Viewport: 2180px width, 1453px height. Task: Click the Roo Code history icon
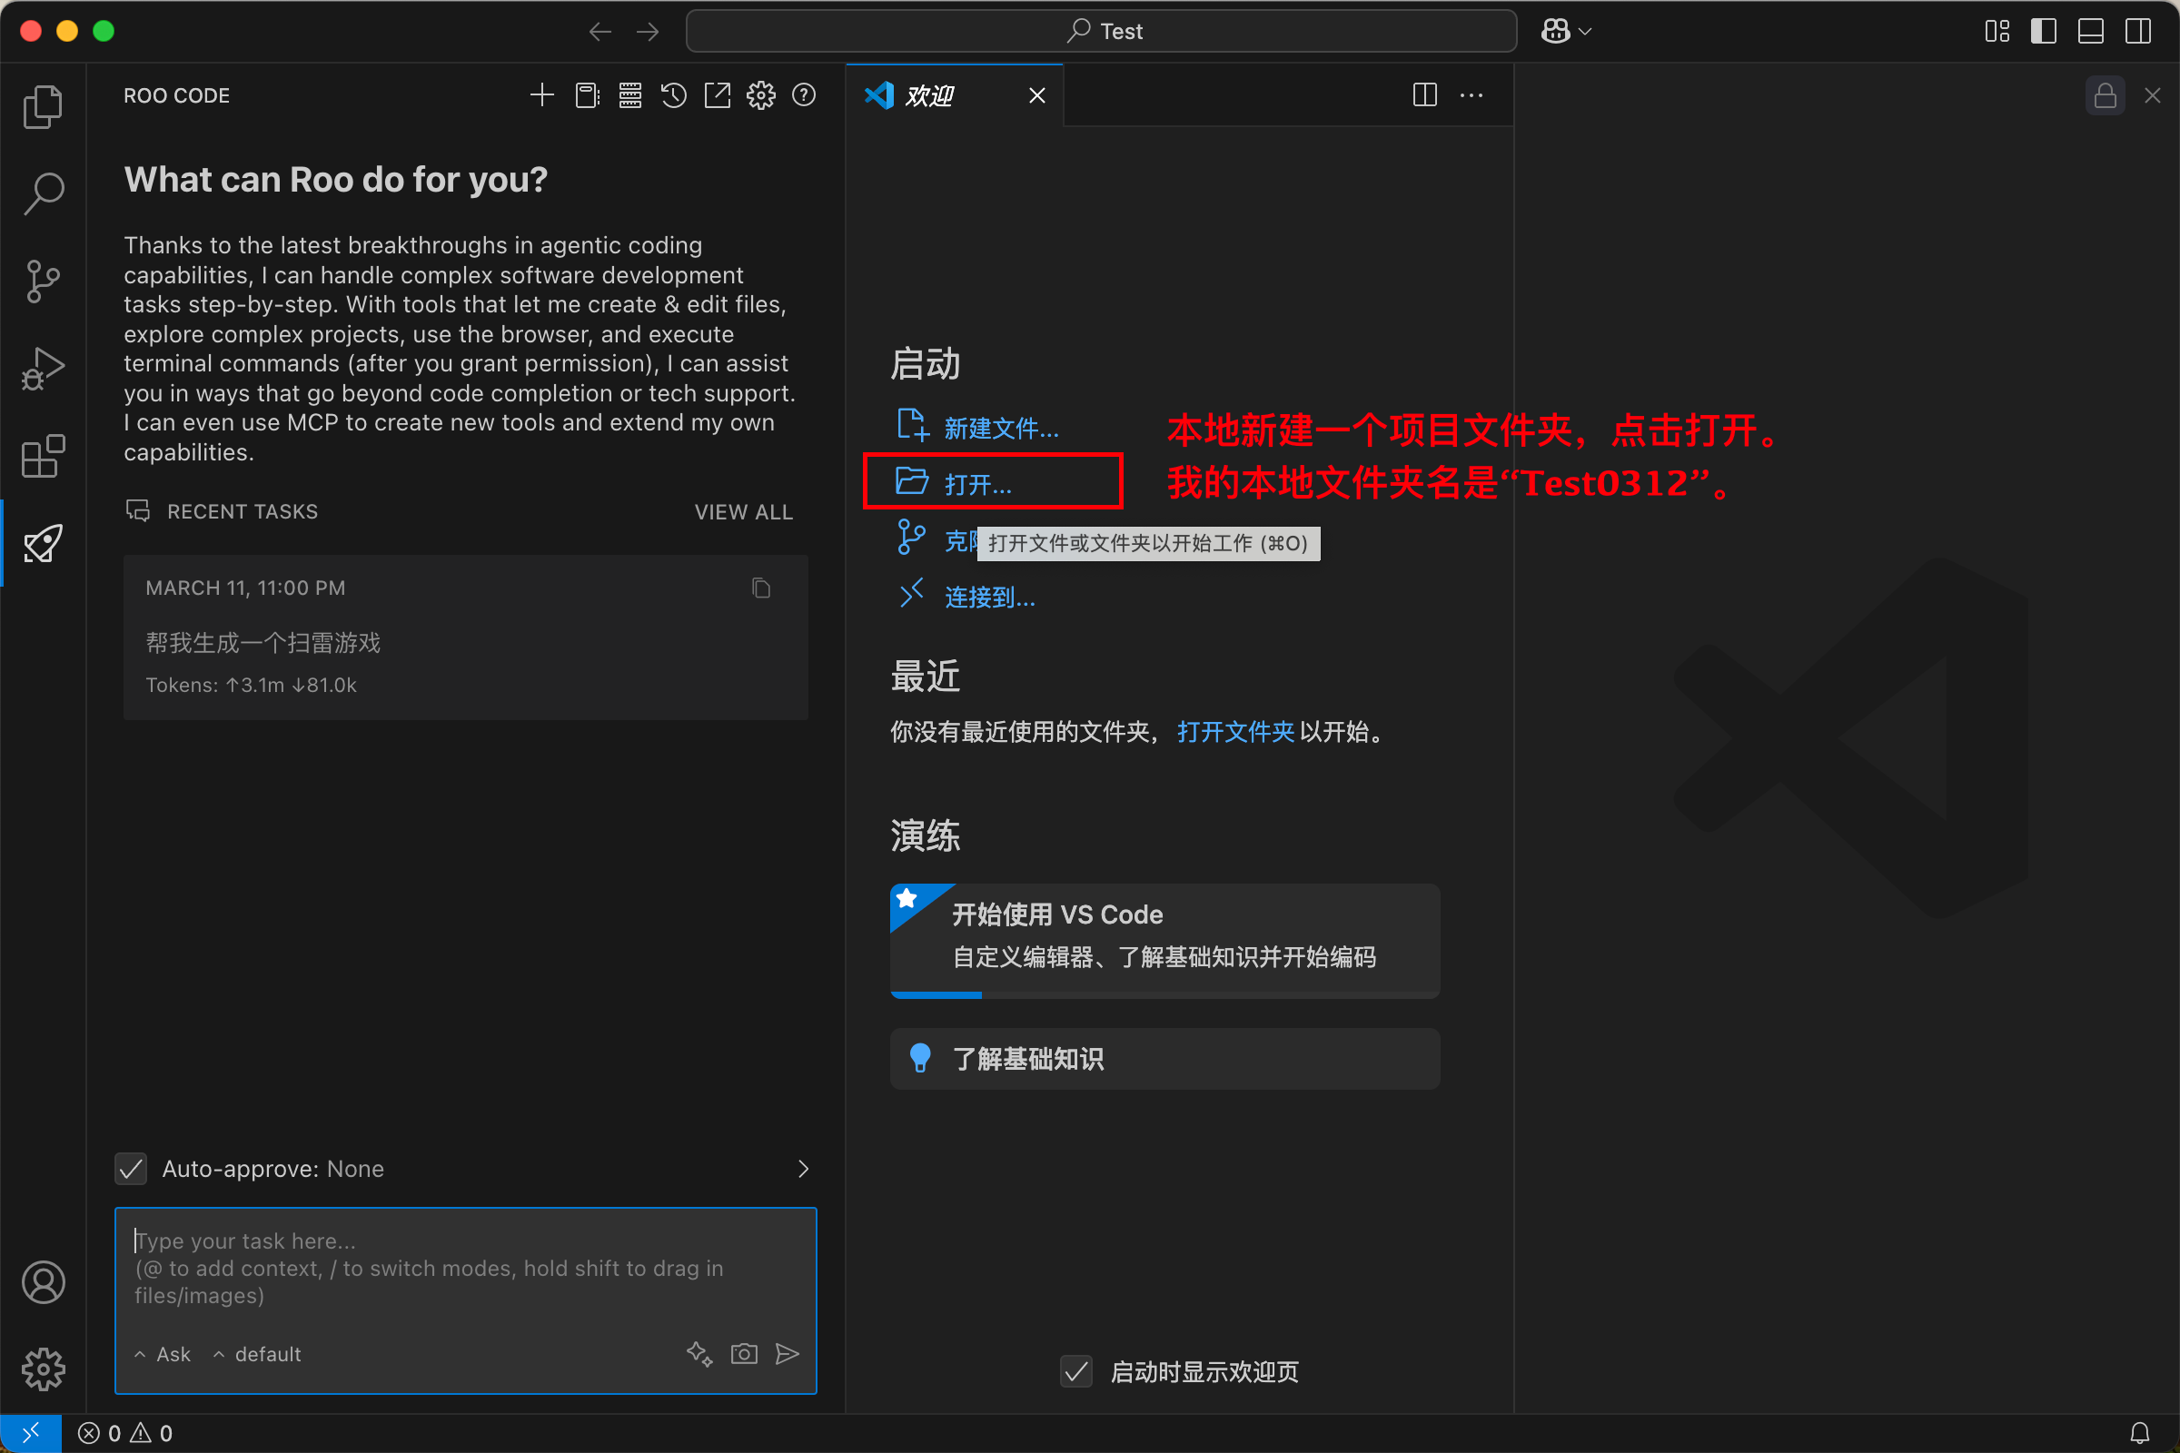[x=674, y=95]
